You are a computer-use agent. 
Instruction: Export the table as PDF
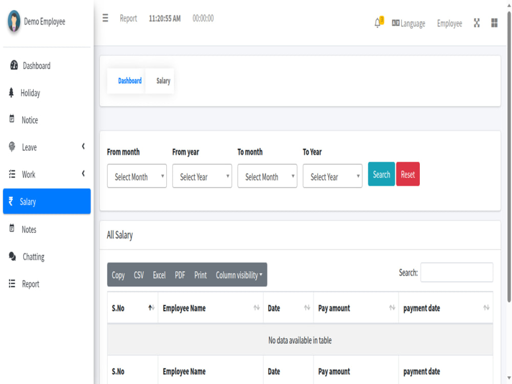tap(180, 275)
